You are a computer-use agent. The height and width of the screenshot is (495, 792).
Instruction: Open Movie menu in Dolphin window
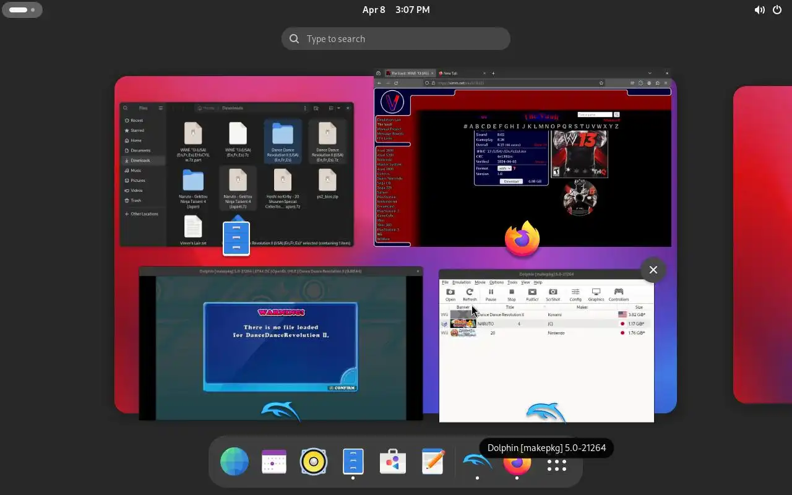coord(480,282)
